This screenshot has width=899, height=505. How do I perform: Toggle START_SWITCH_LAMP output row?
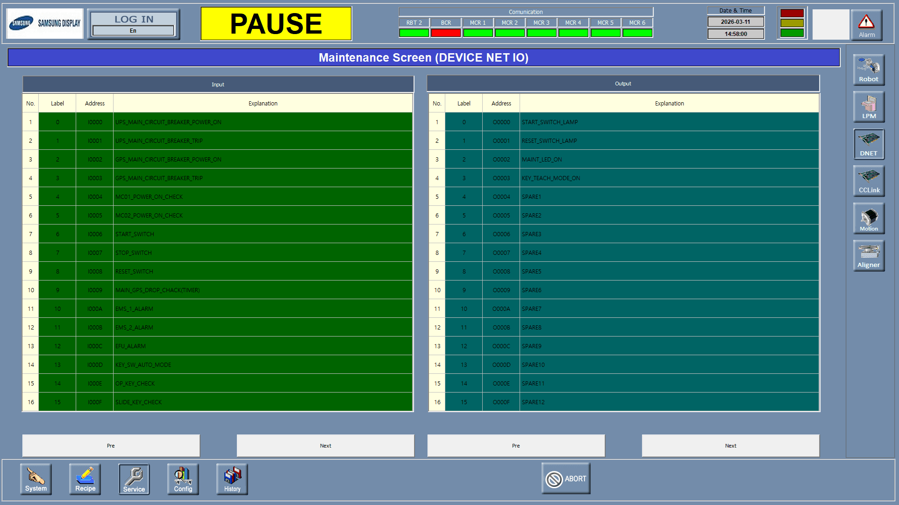pyautogui.click(x=669, y=122)
